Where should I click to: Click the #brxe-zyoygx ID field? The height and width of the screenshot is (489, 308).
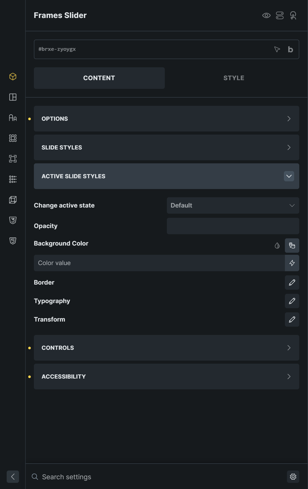(167, 49)
